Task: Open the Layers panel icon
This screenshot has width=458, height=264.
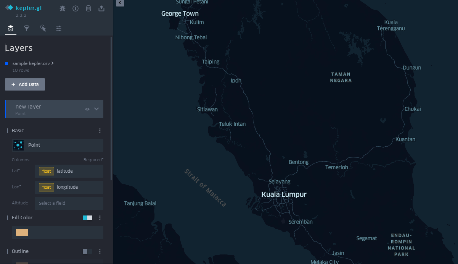Action: pos(10,28)
